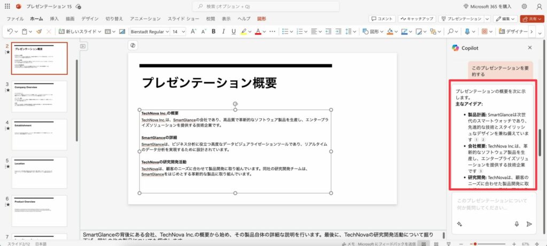The width and height of the screenshot is (547, 246).
Task: Switch to the デザイン tab
Action: pos(90,19)
